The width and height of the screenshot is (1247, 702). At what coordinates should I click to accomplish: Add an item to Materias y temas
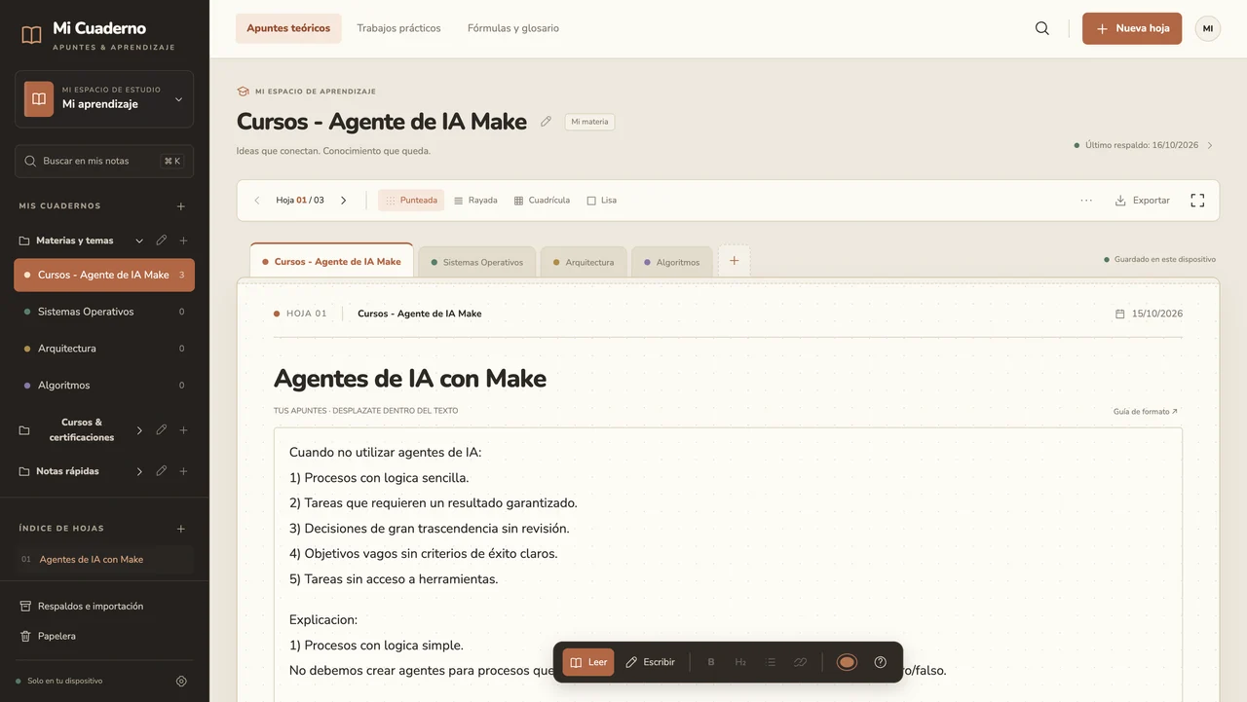[183, 240]
